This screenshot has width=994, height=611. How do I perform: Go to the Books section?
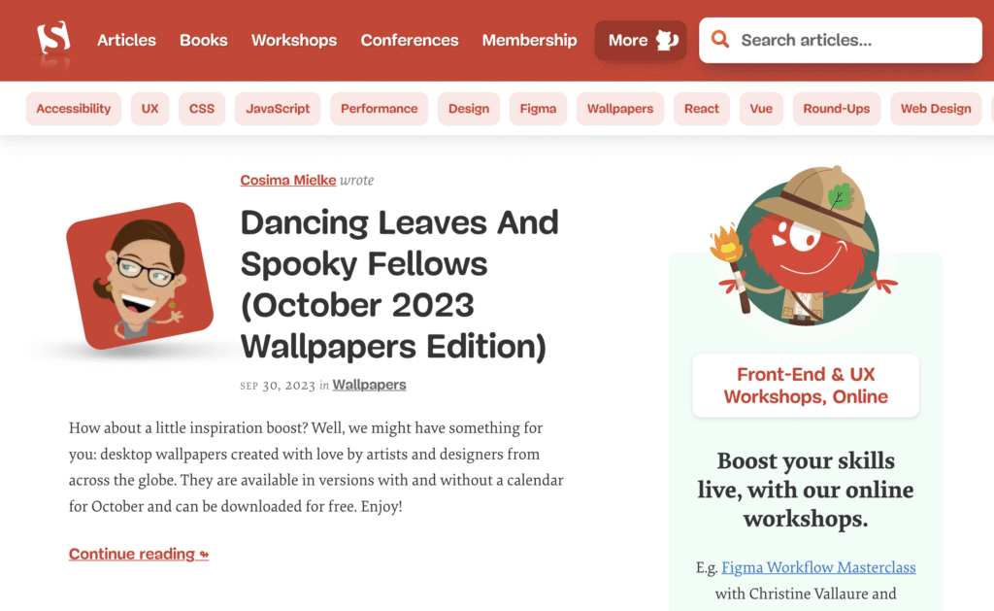tap(204, 40)
